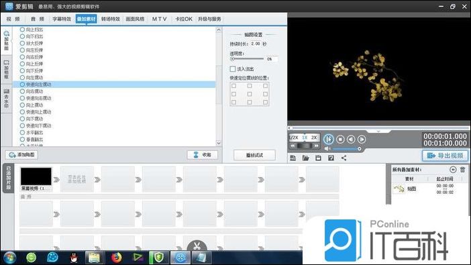Open the 加相框 side panel
This screenshot has width=471, height=265.
[x=6, y=69]
